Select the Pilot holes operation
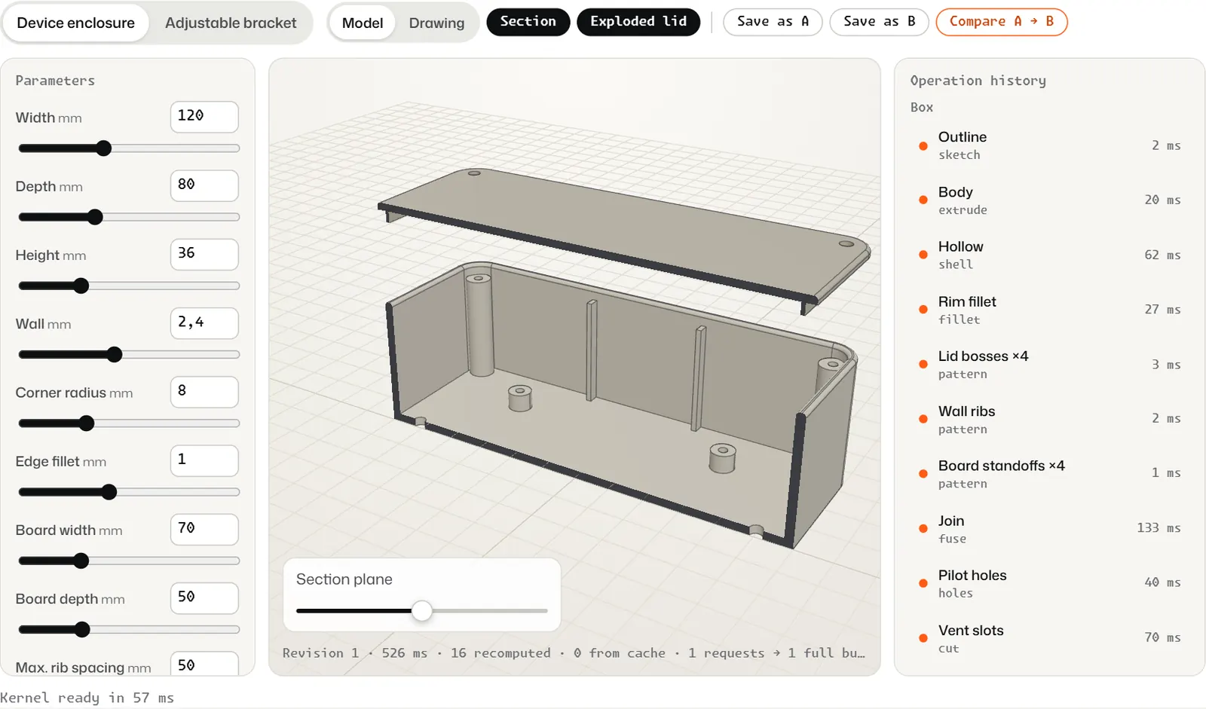The width and height of the screenshot is (1206, 709). coord(1049,583)
